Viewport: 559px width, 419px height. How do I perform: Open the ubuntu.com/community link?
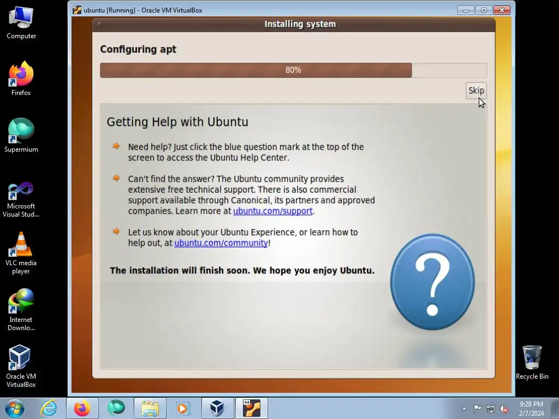tap(221, 243)
